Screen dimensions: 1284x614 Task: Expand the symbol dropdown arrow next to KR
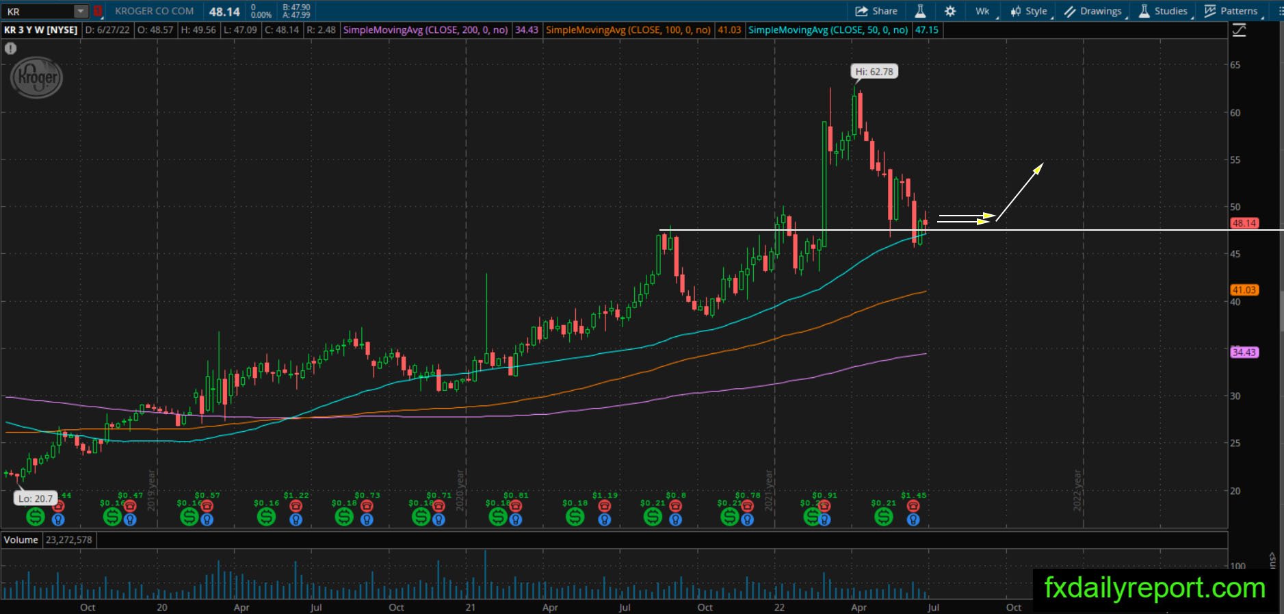pos(81,11)
